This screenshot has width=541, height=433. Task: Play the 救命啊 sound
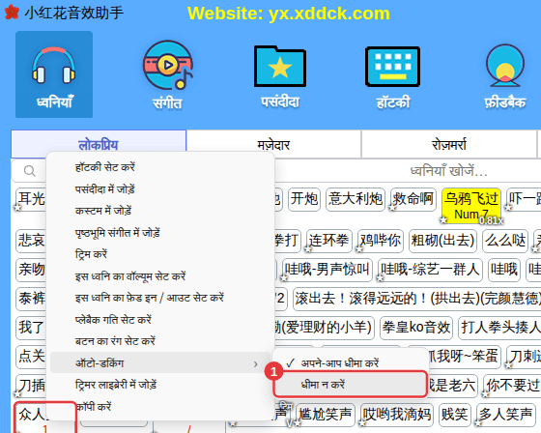pos(413,199)
